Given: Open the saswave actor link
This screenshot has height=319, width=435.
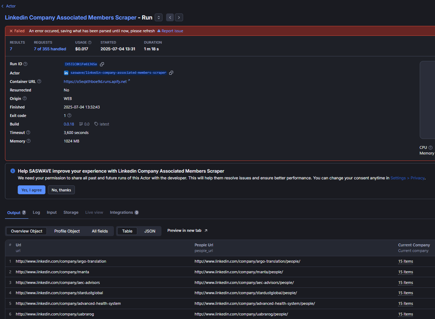Looking at the screenshot, I should (x=118, y=73).
